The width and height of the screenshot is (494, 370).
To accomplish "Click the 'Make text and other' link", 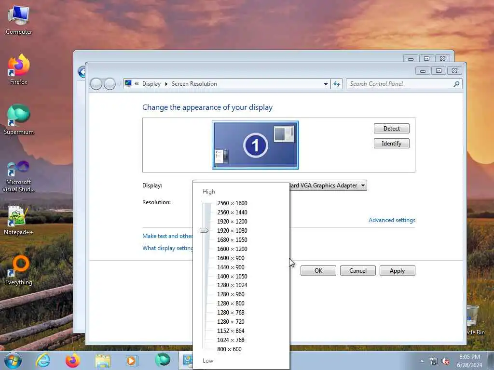I will [x=167, y=236].
